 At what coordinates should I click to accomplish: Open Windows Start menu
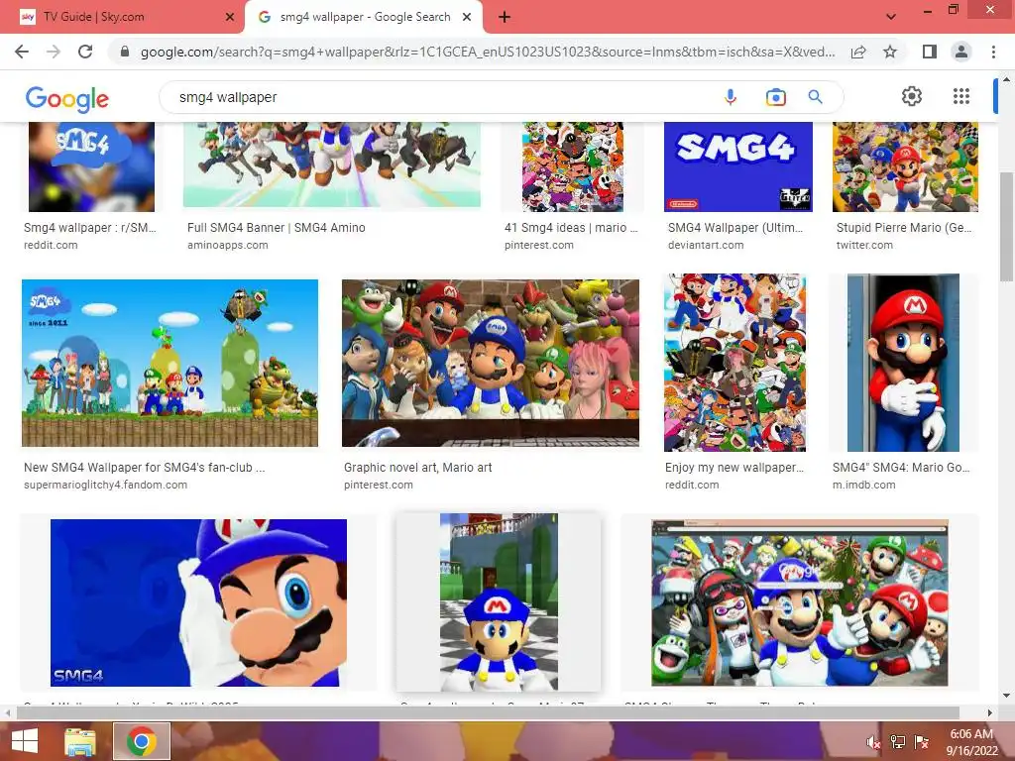25,741
